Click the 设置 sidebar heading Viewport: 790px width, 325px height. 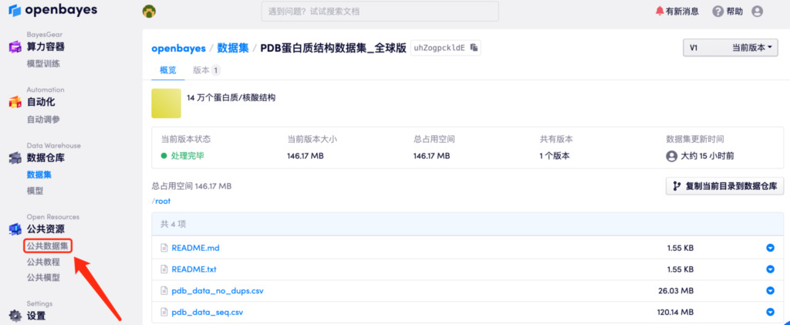pyautogui.click(x=36, y=316)
